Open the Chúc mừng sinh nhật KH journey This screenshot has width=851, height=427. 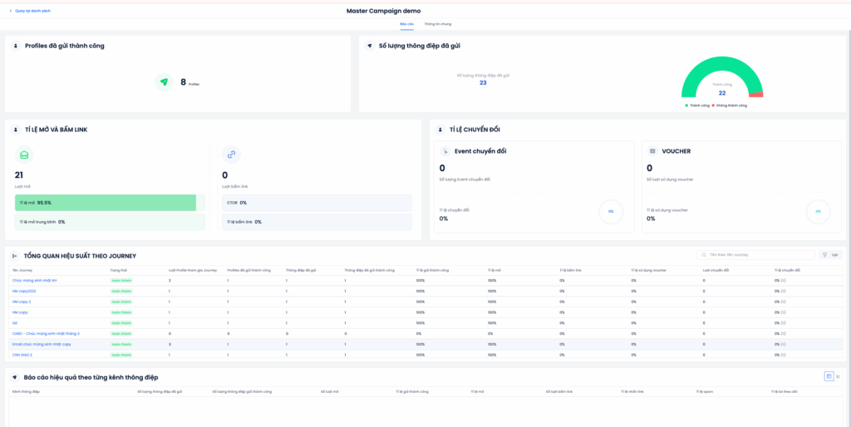tap(34, 281)
